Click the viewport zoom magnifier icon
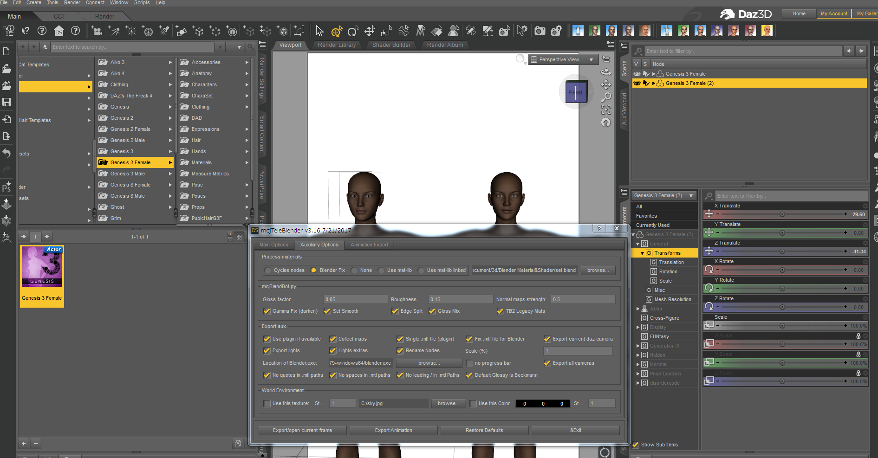This screenshot has height=458, width=878. [606, 97]
